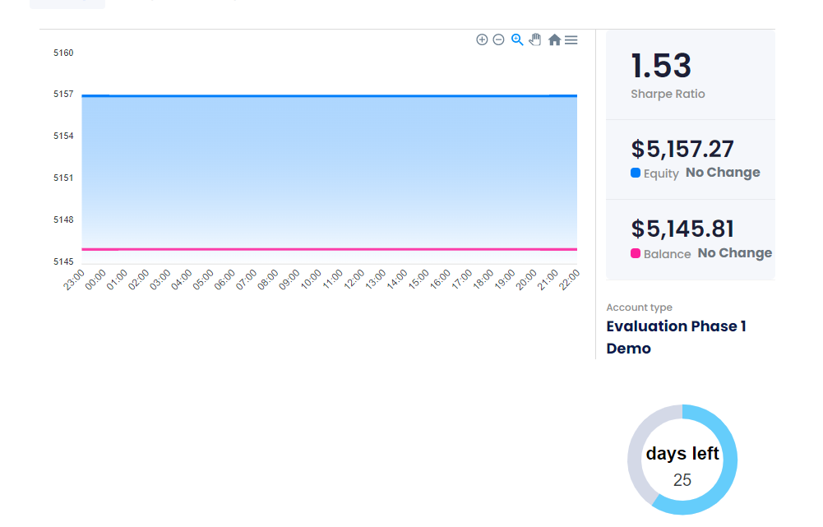Click the chart zoom out minus icon
The width and height of the screenshot is (823, 527).
pos(498,40)
